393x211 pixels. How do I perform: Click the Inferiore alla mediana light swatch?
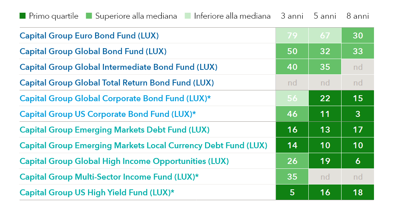(188, 16)
